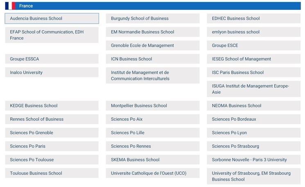Select NEOMA Business School
The height and width of the screenshot is (187, 305).
click(x=253, y=105)
